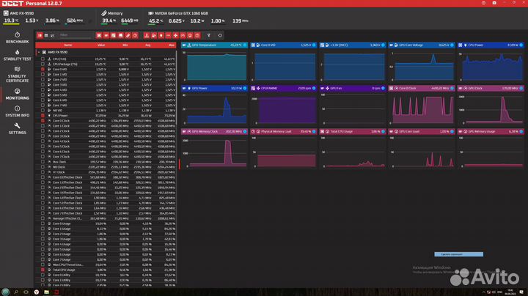Uncheck the Core 0 VID checkbox
528x296 pixels.
[x=43, y=70]
